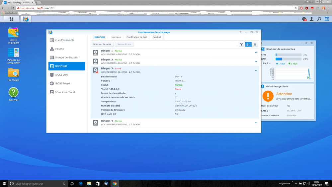This screenshot has height=187, width=332.
Task: Select the HDD/SSD tab
Action: (x=99, y=37)
